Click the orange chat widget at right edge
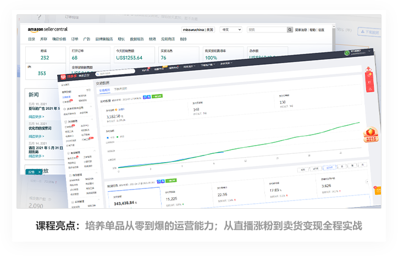This screenshot has width=398, height=256. point(377,190)
